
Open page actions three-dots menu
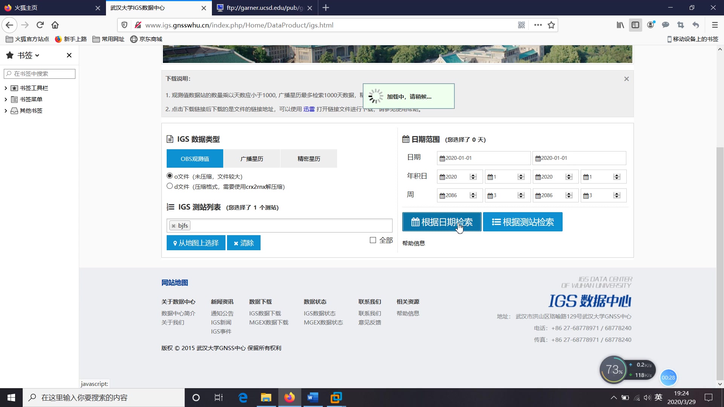point(538,25)
